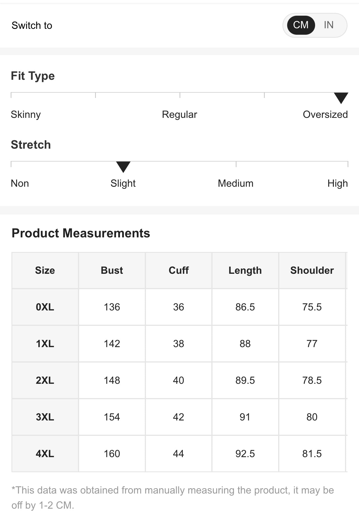359x519 pixels.
Task: Select the CM unit option
Action: [301, 25]
